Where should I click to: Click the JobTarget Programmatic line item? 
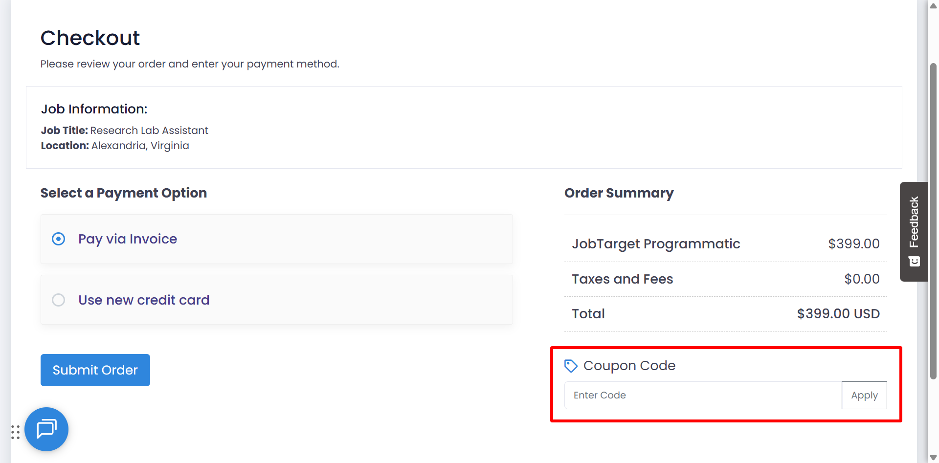tap(656, 243)
